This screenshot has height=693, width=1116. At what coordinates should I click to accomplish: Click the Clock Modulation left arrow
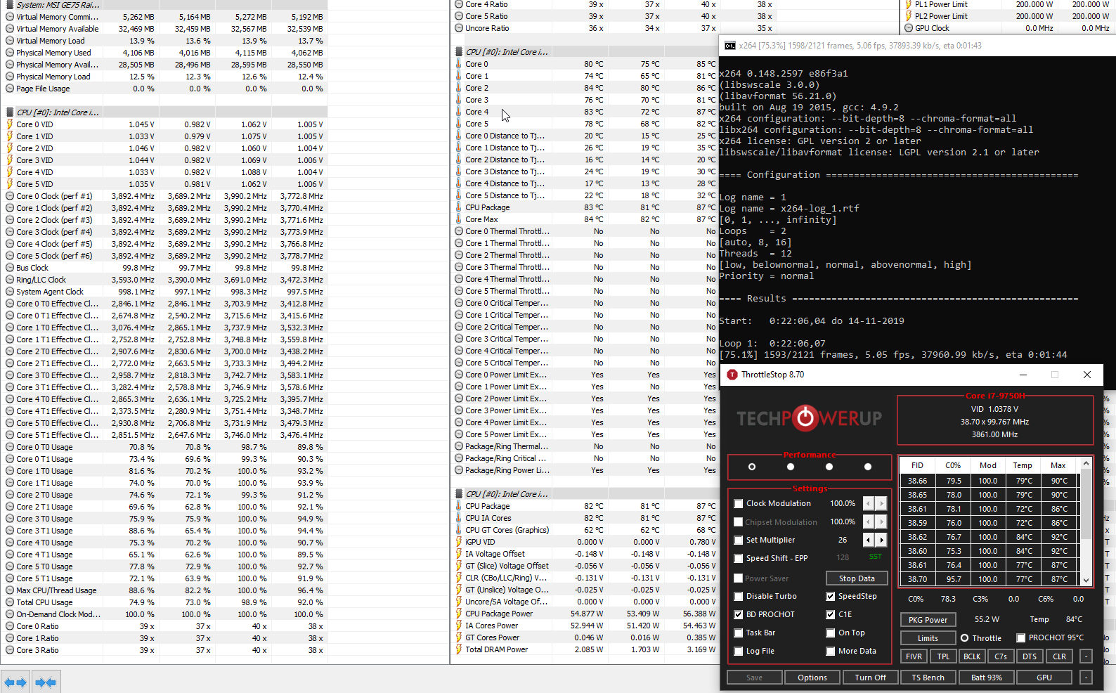[868, 503]
